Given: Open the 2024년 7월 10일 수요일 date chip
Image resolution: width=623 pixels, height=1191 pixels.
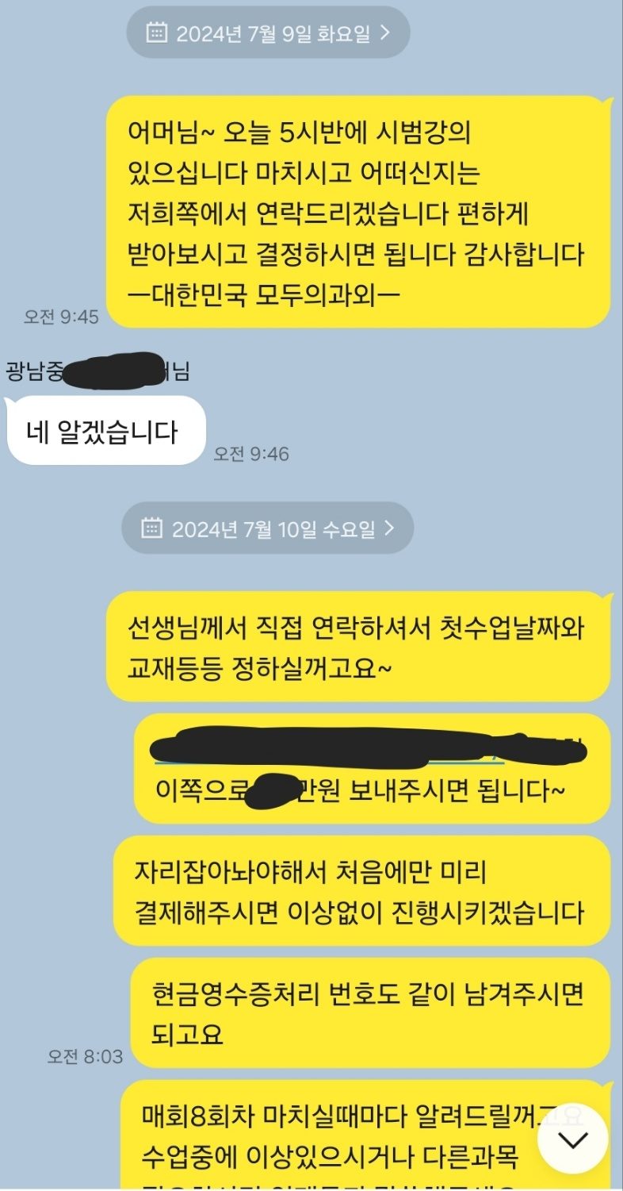Looking at the screenshot, I should [268, 528].
